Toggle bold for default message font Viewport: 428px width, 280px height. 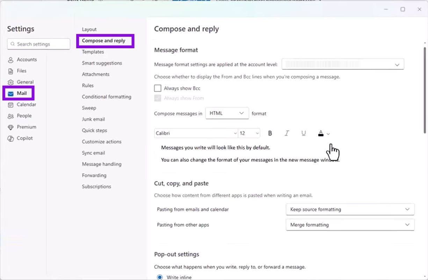[270, 133]
